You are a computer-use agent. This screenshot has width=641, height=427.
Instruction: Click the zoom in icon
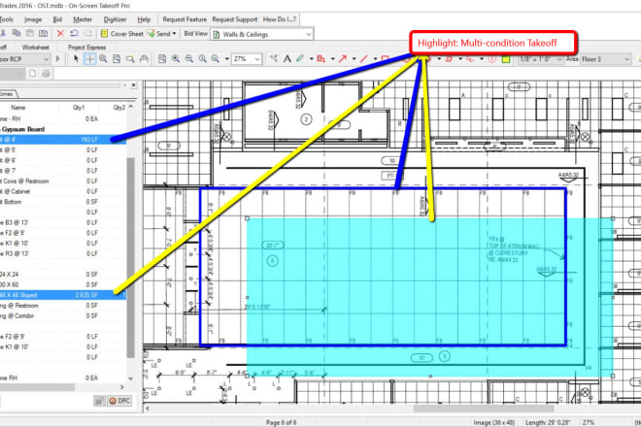pos(176,59)
